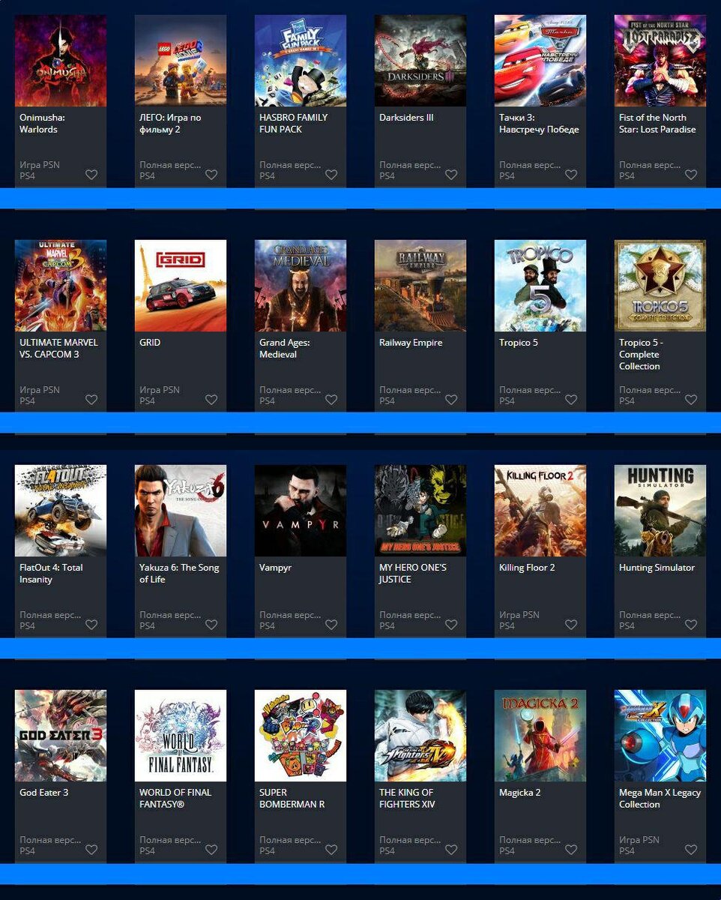The width and height of the screenshot is (721, 900).
Task: Open 'Vampyr' title text
Action: (275, 568)
